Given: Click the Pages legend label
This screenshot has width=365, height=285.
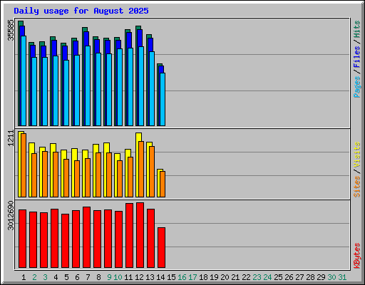Looking at the screenshot, I should pyautogui.click(x=356, y=87).
